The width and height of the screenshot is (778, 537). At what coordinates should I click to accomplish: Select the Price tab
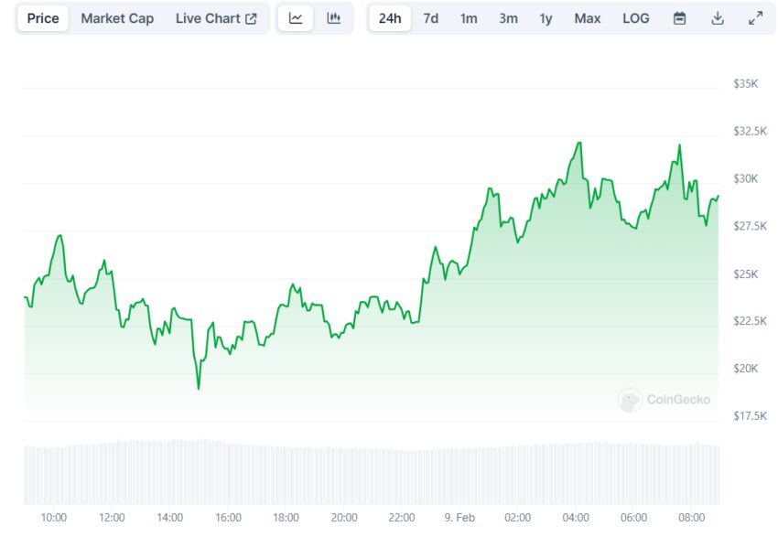point(43,18)
